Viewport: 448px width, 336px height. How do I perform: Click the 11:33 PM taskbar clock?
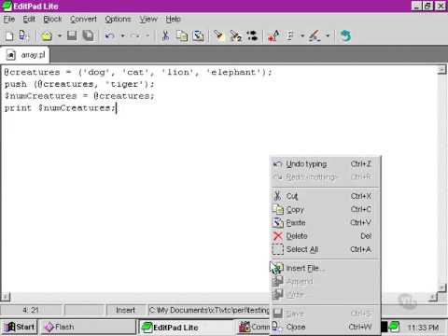423,328
